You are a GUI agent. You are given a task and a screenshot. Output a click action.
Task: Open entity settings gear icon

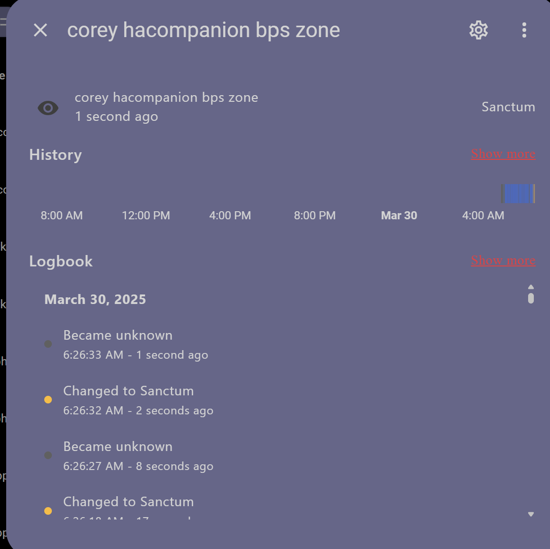(x=478, y=30)
